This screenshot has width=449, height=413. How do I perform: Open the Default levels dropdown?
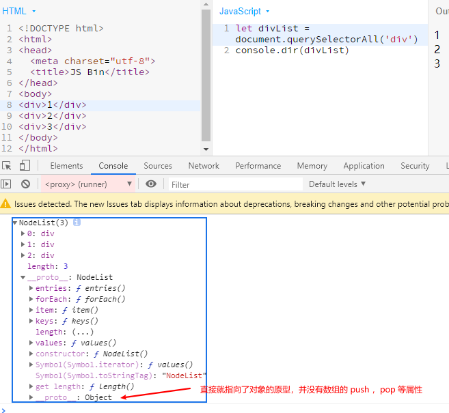click(x=337, y=184)
